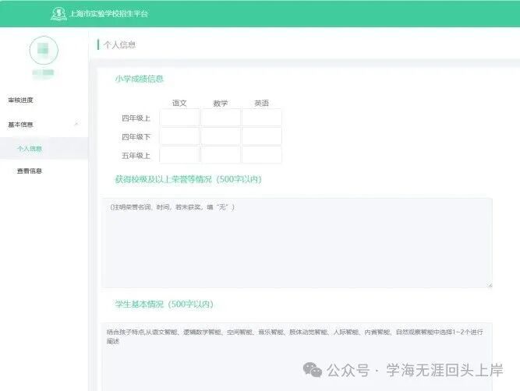Click the 上海市实验学校招生平台 title
520x391 pixels.
coord(108,14)
